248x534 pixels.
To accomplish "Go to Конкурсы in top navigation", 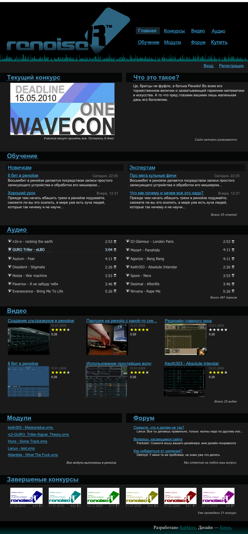I will 175,31.
